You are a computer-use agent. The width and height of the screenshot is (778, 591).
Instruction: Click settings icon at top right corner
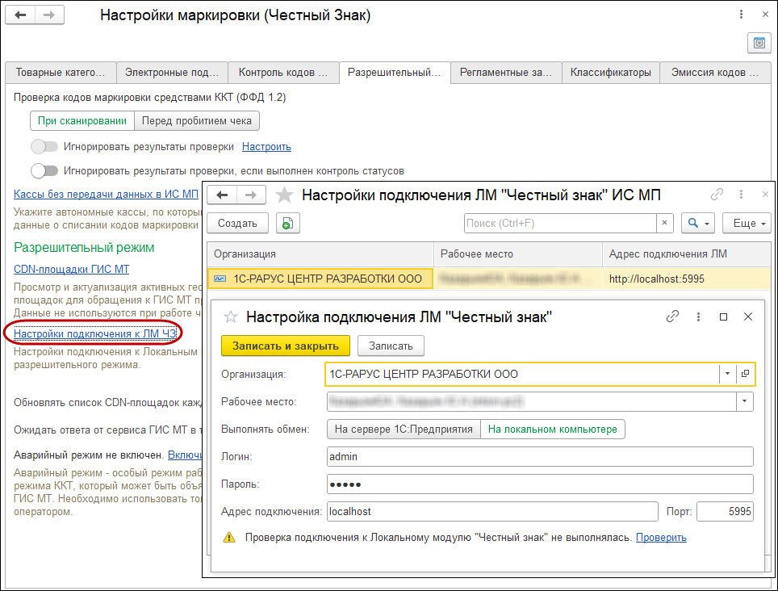click(759, 43)
